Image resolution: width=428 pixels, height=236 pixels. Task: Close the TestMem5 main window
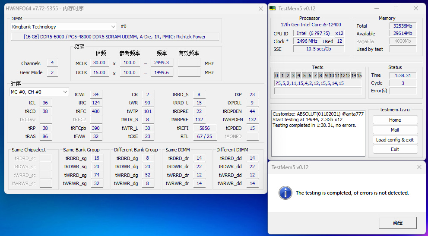coord(415,8)
